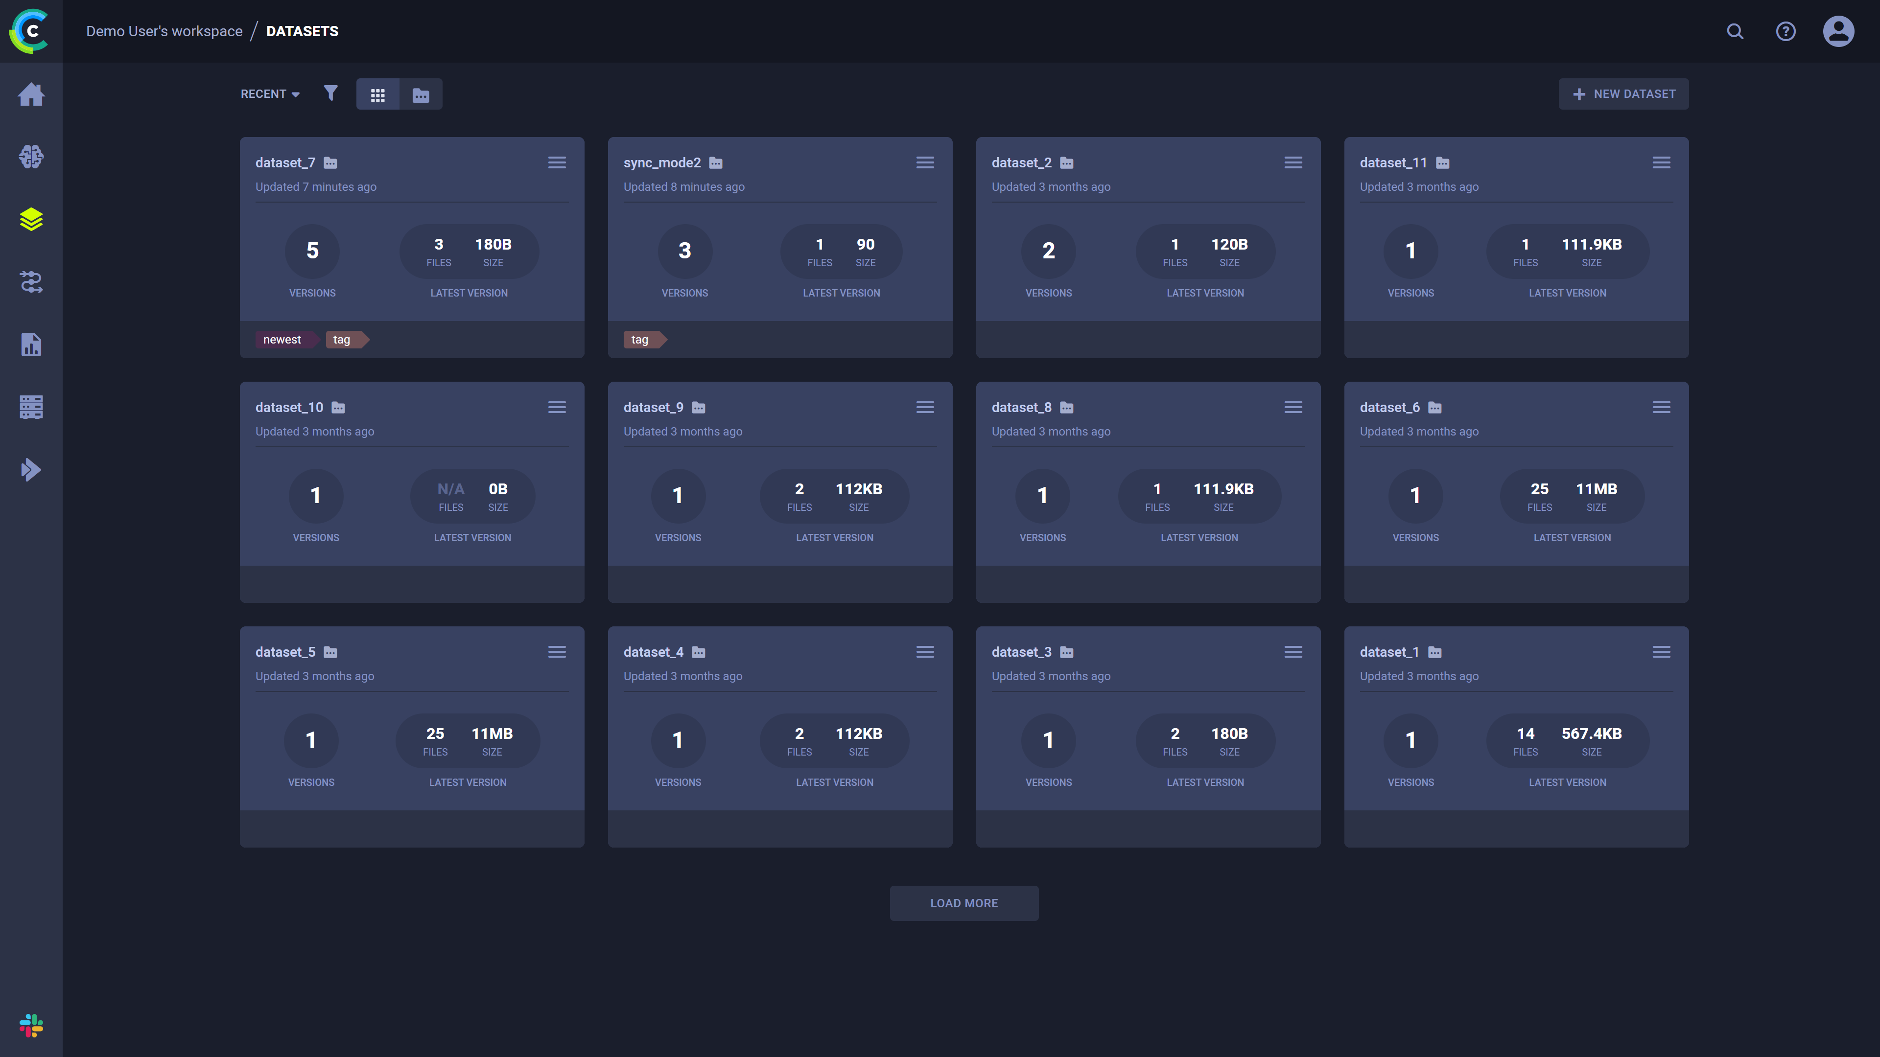Screen dimensions: 1880x1057
Task: Go to Demo User's workspace via breadcrumb
Action: [164, 31]
